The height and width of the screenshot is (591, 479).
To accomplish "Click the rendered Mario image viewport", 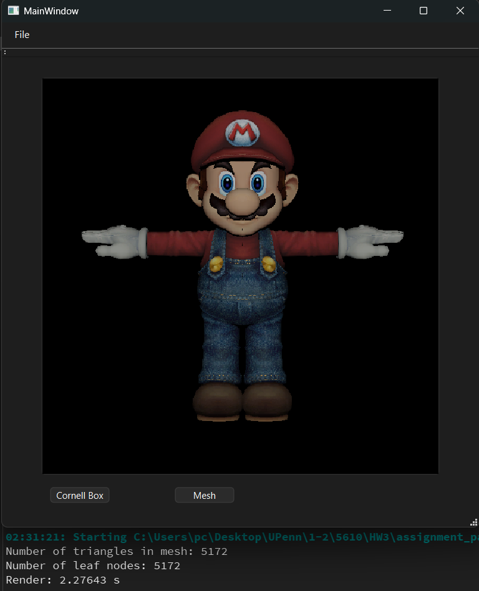I will pos(241,276).
